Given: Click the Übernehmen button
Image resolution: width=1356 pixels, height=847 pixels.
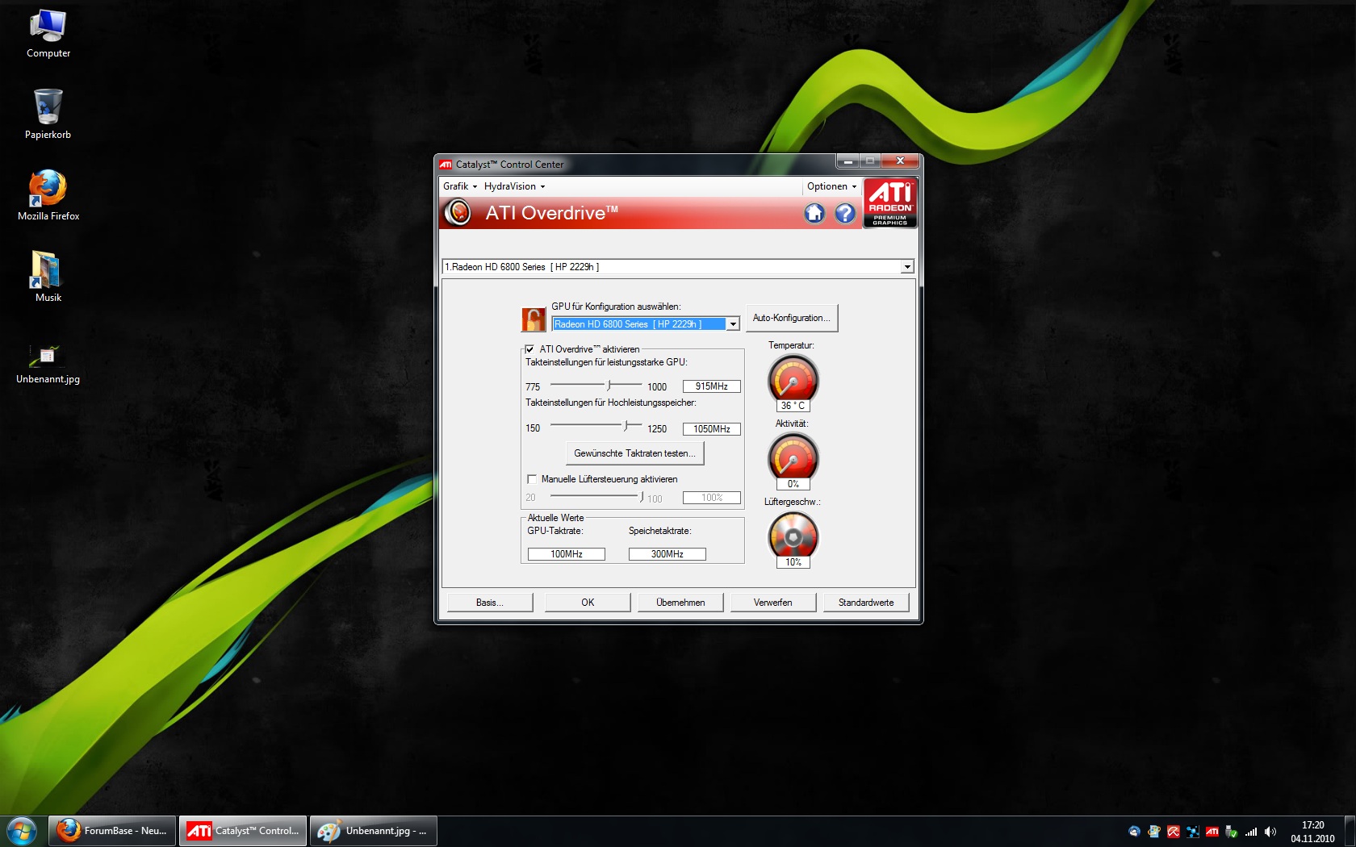Looking at the screenshot, I should coord(680,603).
